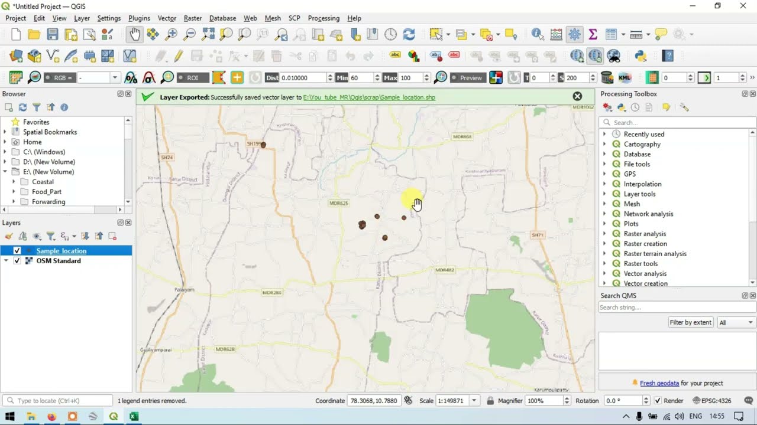Viewport: 757px width, 425px height.
Task: Toggle the ROI display button
Action: click(x=193, y=78)
